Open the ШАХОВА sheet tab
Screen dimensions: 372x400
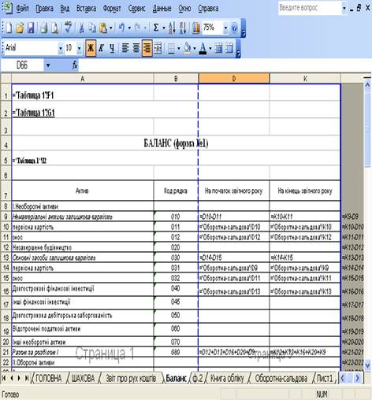click(83, 378)
